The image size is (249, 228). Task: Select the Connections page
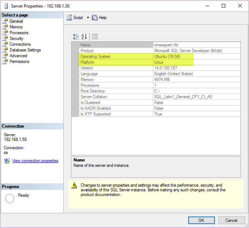tap(20, 44)
